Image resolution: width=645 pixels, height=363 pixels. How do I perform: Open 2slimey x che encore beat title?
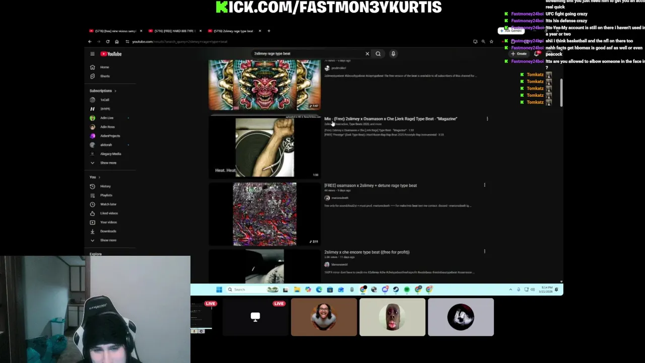click(367, 252)
